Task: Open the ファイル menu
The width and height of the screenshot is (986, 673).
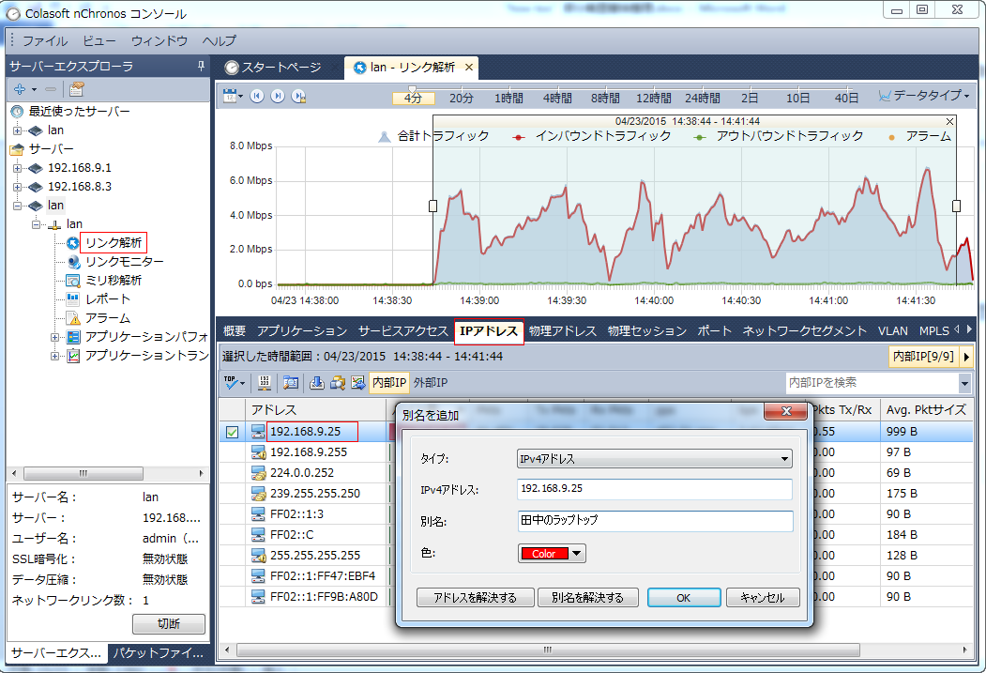Action: (44, 41)
